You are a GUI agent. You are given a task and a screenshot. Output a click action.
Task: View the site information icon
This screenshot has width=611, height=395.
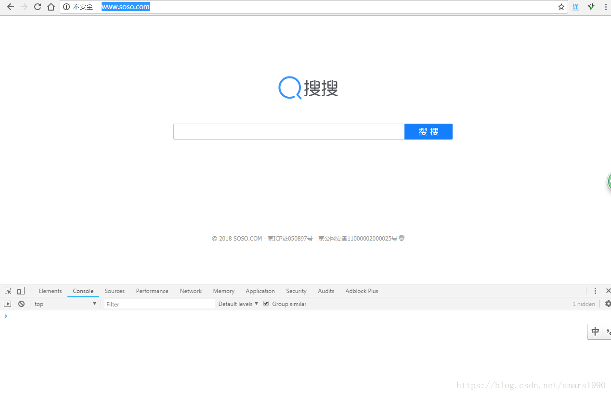click(66, 7)
